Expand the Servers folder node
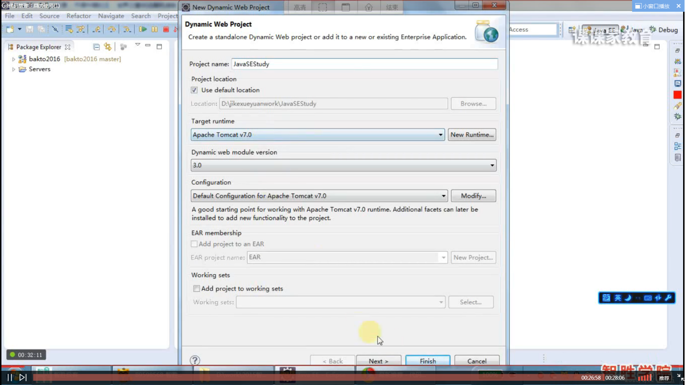The image size is (685, 385). 13,69
